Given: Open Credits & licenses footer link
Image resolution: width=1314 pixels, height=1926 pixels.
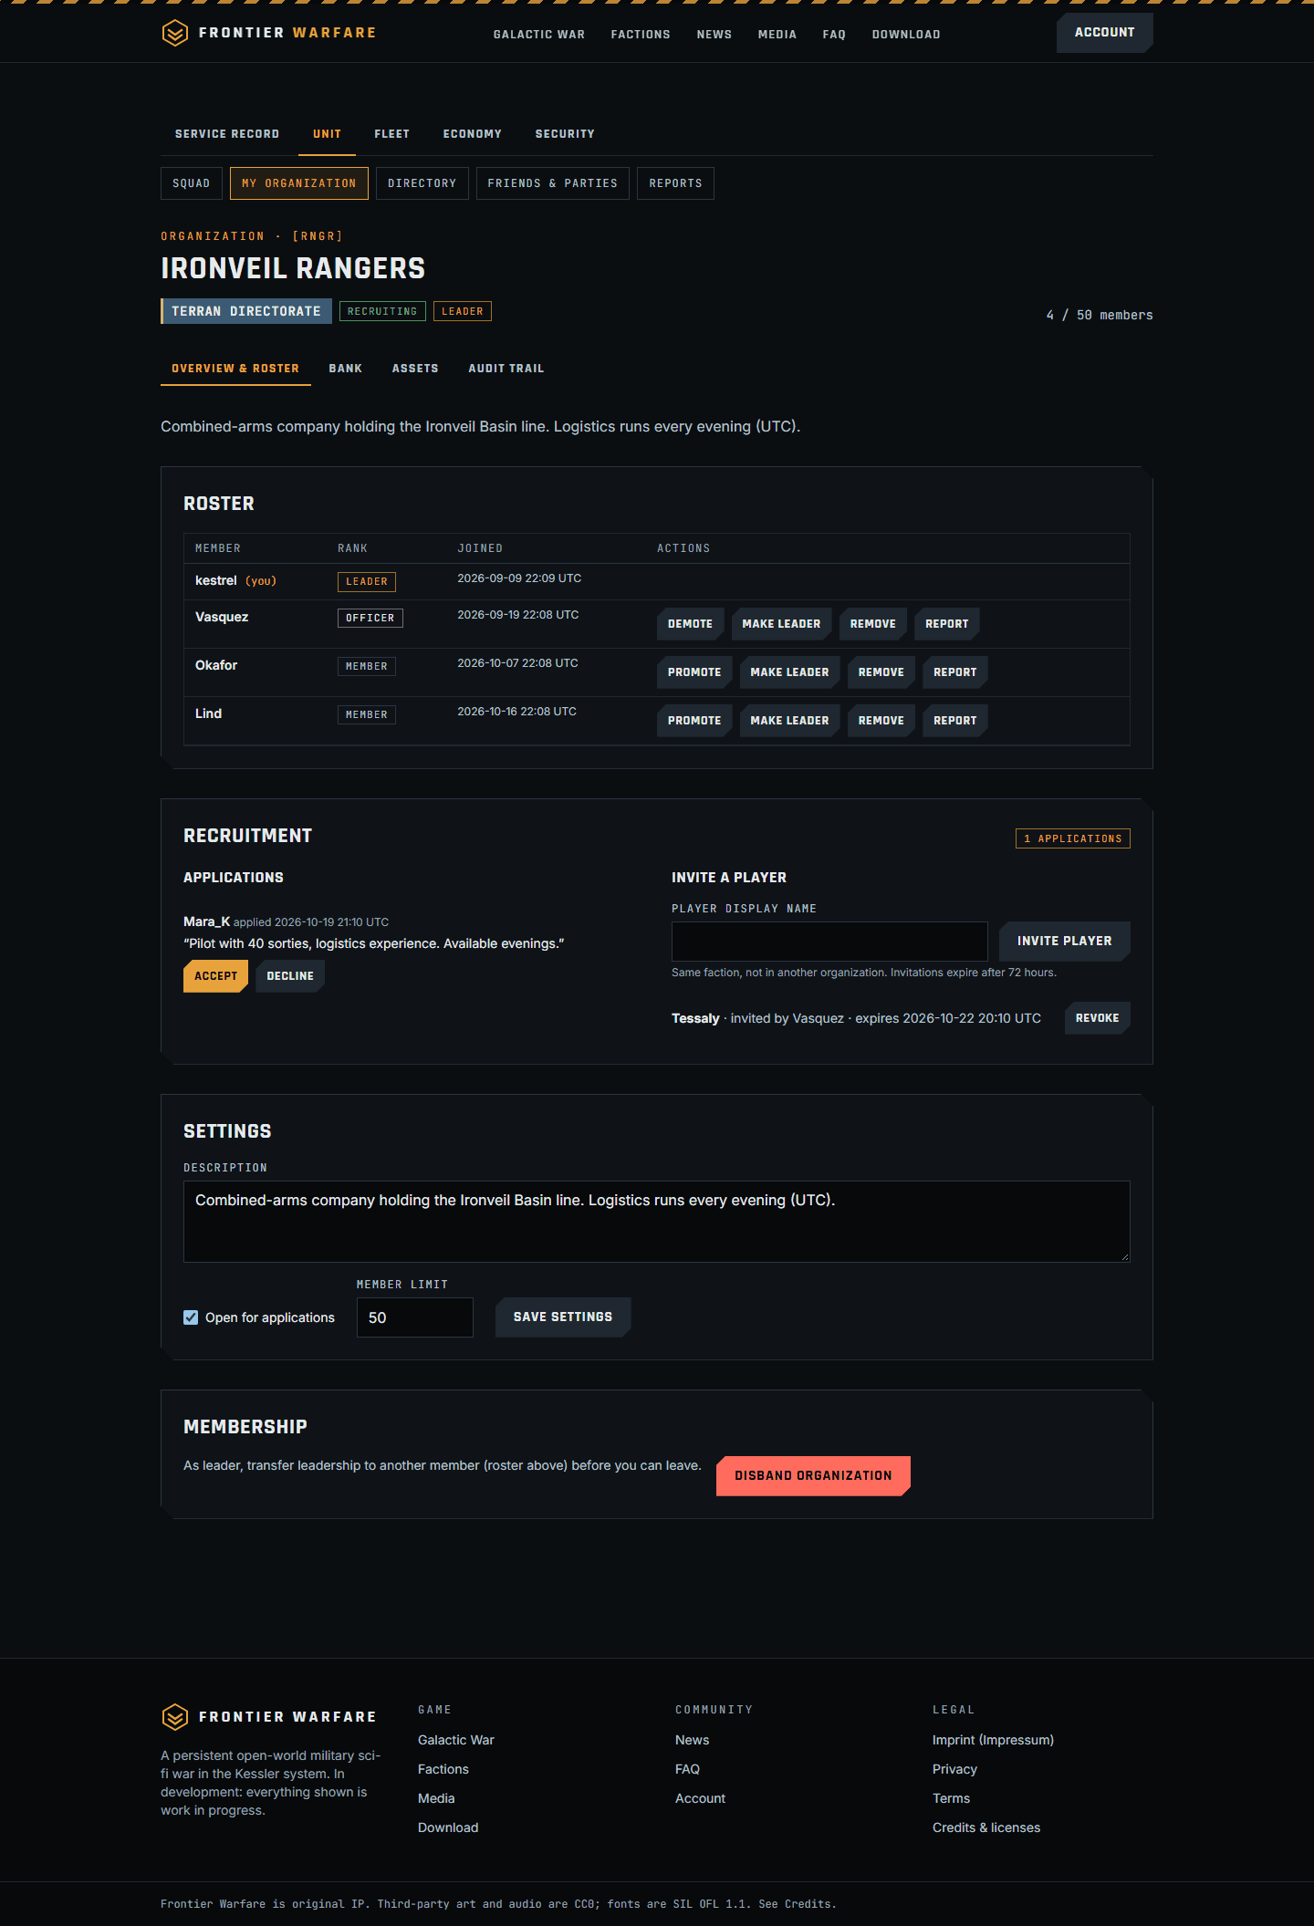Looking at the screenshot, I should tap(986, 1827).
